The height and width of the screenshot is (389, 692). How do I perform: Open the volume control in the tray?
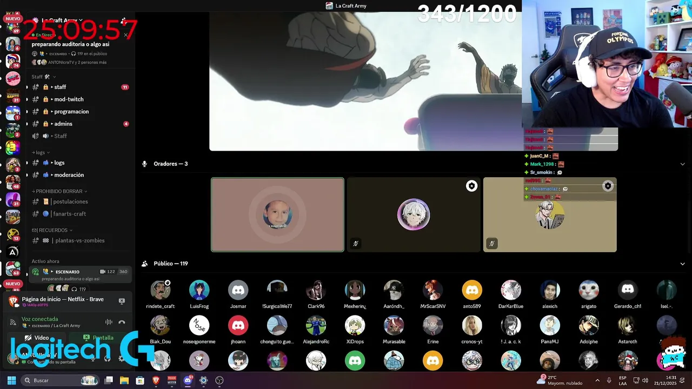click(645, 380)
